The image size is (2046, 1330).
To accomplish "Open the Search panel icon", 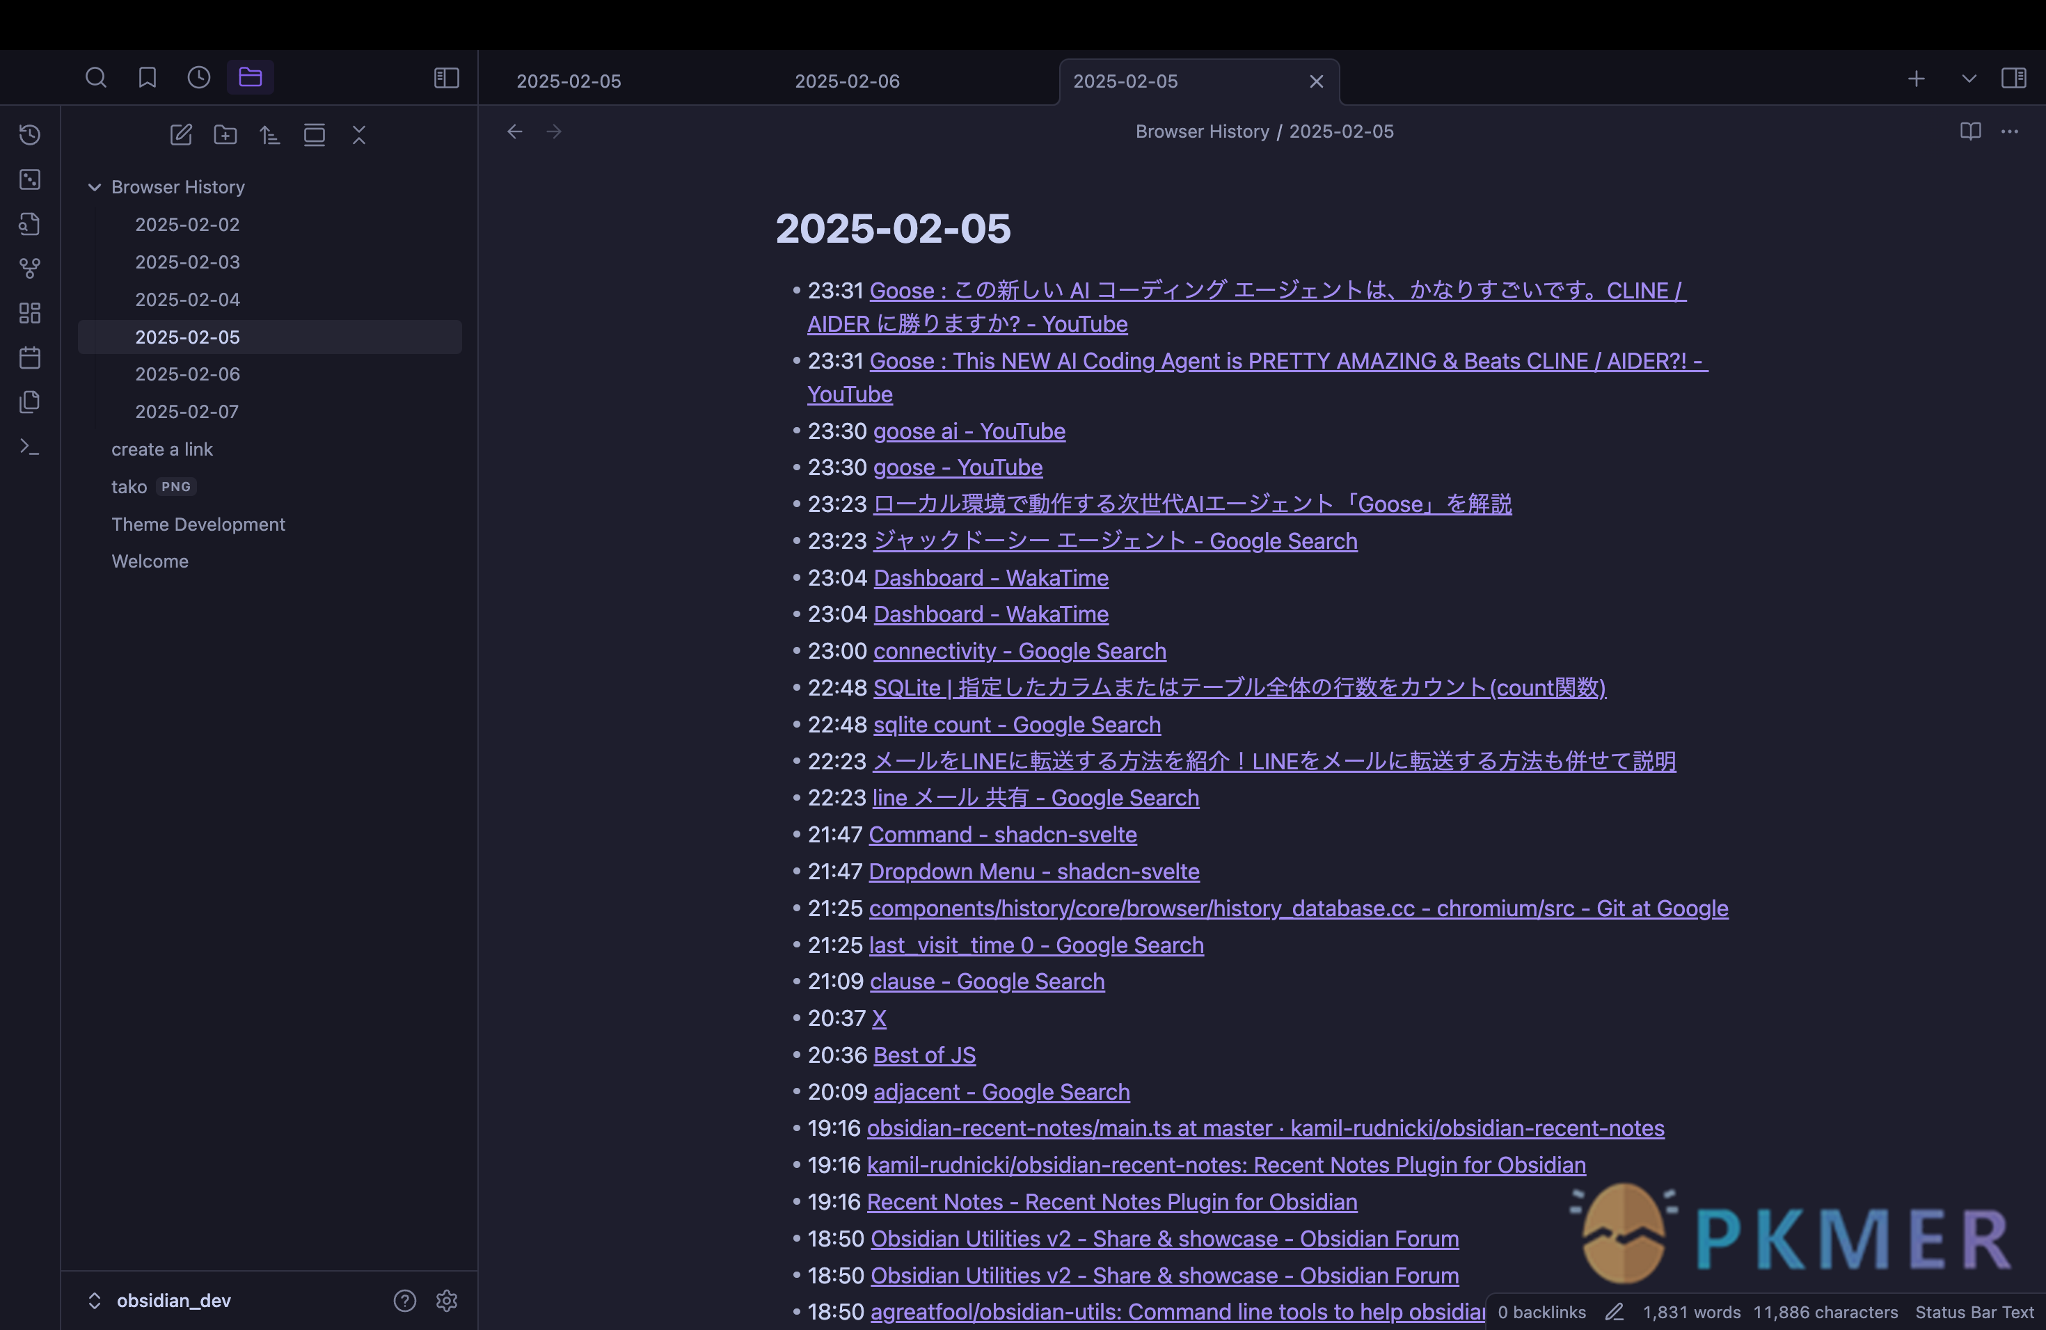I will pos(96,78).
